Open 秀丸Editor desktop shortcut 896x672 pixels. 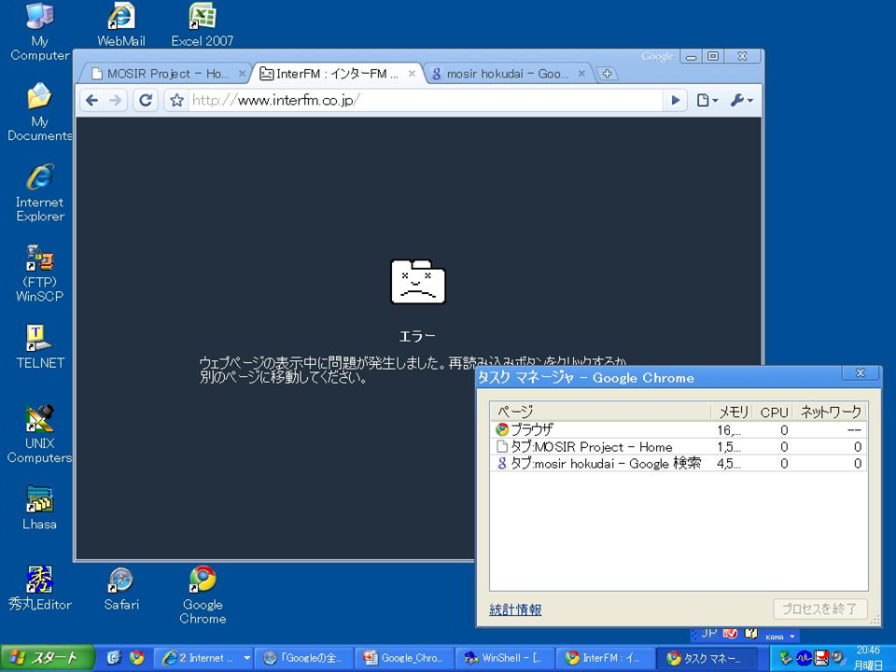pyautogui.click(x=39, y=589)
